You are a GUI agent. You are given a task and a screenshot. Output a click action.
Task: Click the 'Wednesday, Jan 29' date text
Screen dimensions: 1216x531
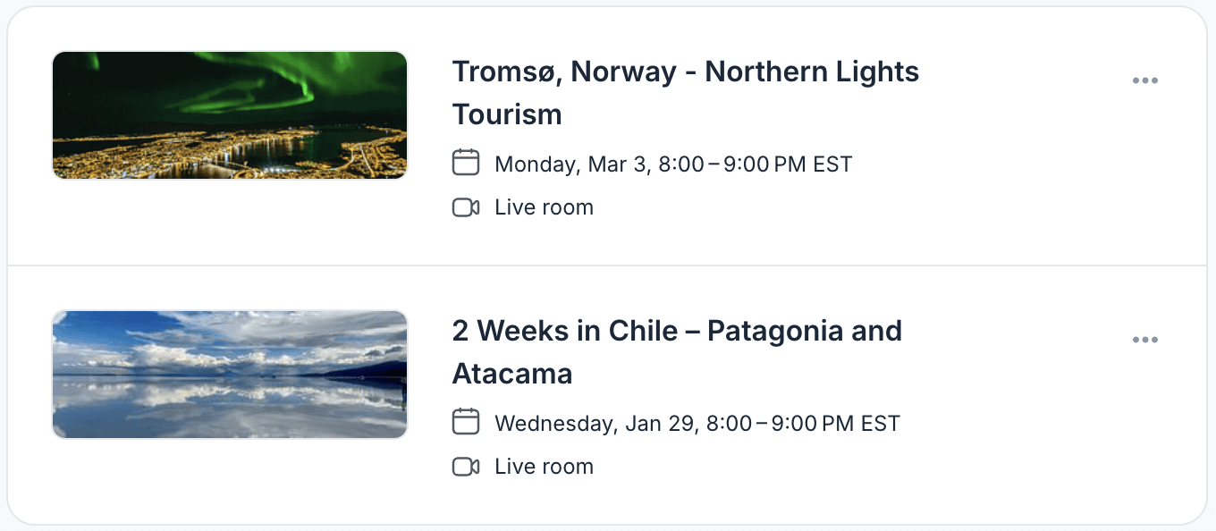tap(595, 424)
